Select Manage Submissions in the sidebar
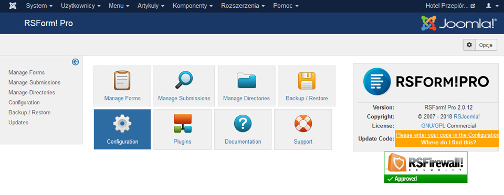 point(35,82)
